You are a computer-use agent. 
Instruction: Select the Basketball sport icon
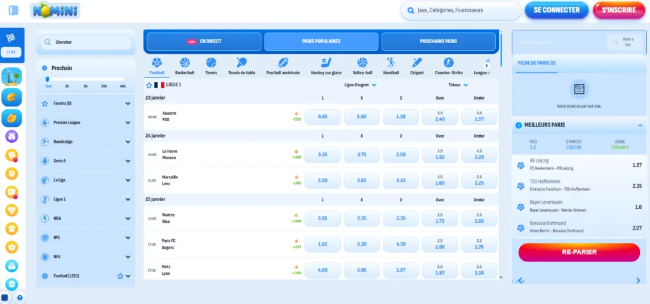click(185, 63)
